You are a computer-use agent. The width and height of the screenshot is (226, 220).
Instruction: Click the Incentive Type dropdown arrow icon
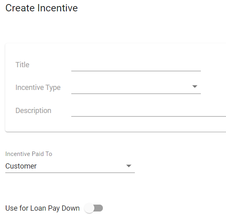point(195,86)
